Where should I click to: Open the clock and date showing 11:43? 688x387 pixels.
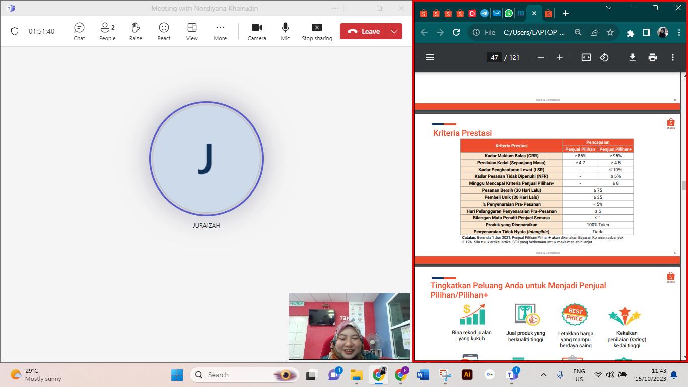click(x=650, y=375)
